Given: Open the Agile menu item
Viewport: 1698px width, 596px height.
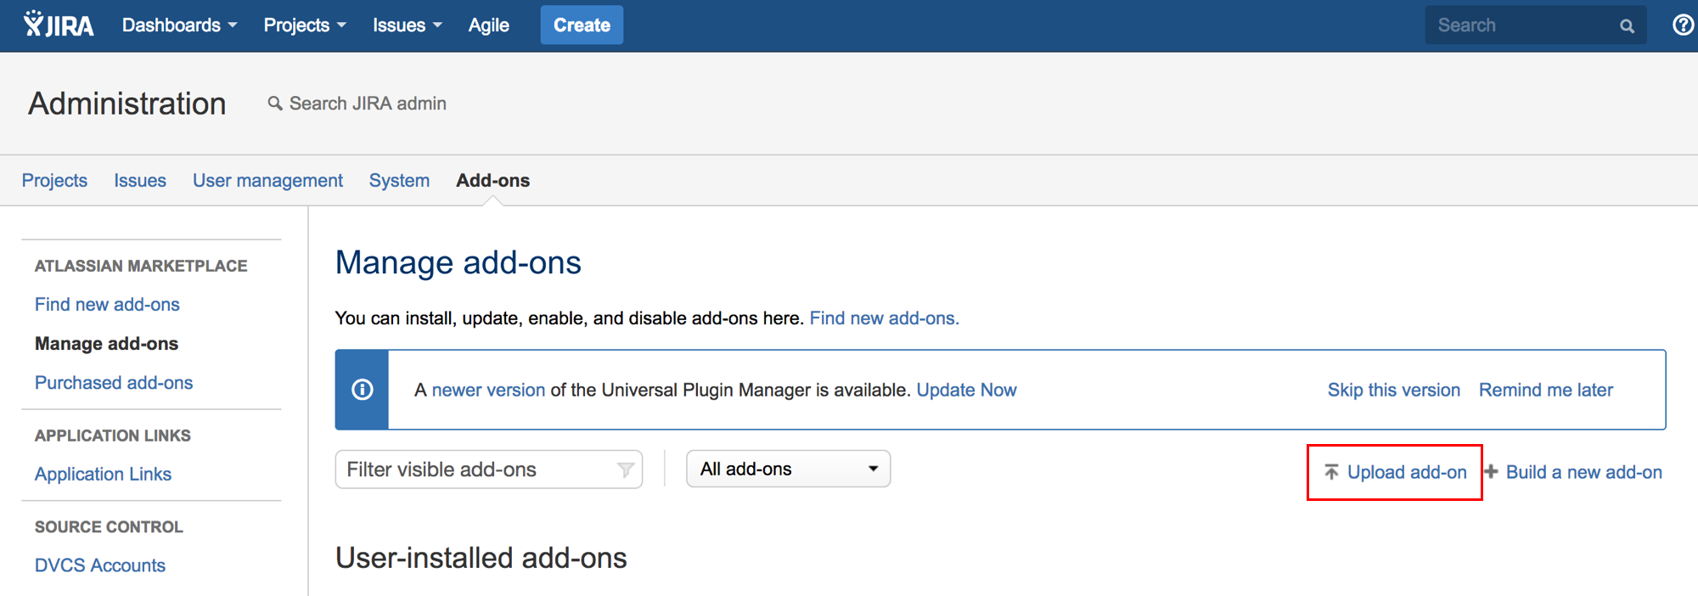Looking at the screenshot, I should pos(488,25).
